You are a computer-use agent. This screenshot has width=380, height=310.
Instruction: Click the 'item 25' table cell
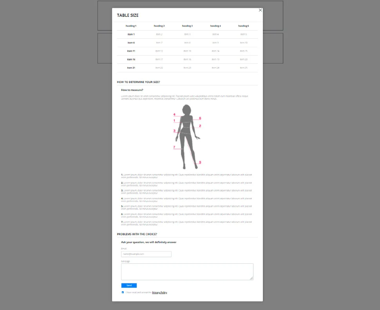tap(244, 68)
